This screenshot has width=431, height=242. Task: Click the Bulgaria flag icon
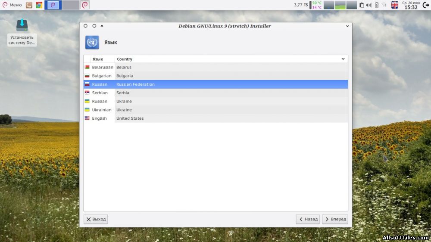[87, 75]
